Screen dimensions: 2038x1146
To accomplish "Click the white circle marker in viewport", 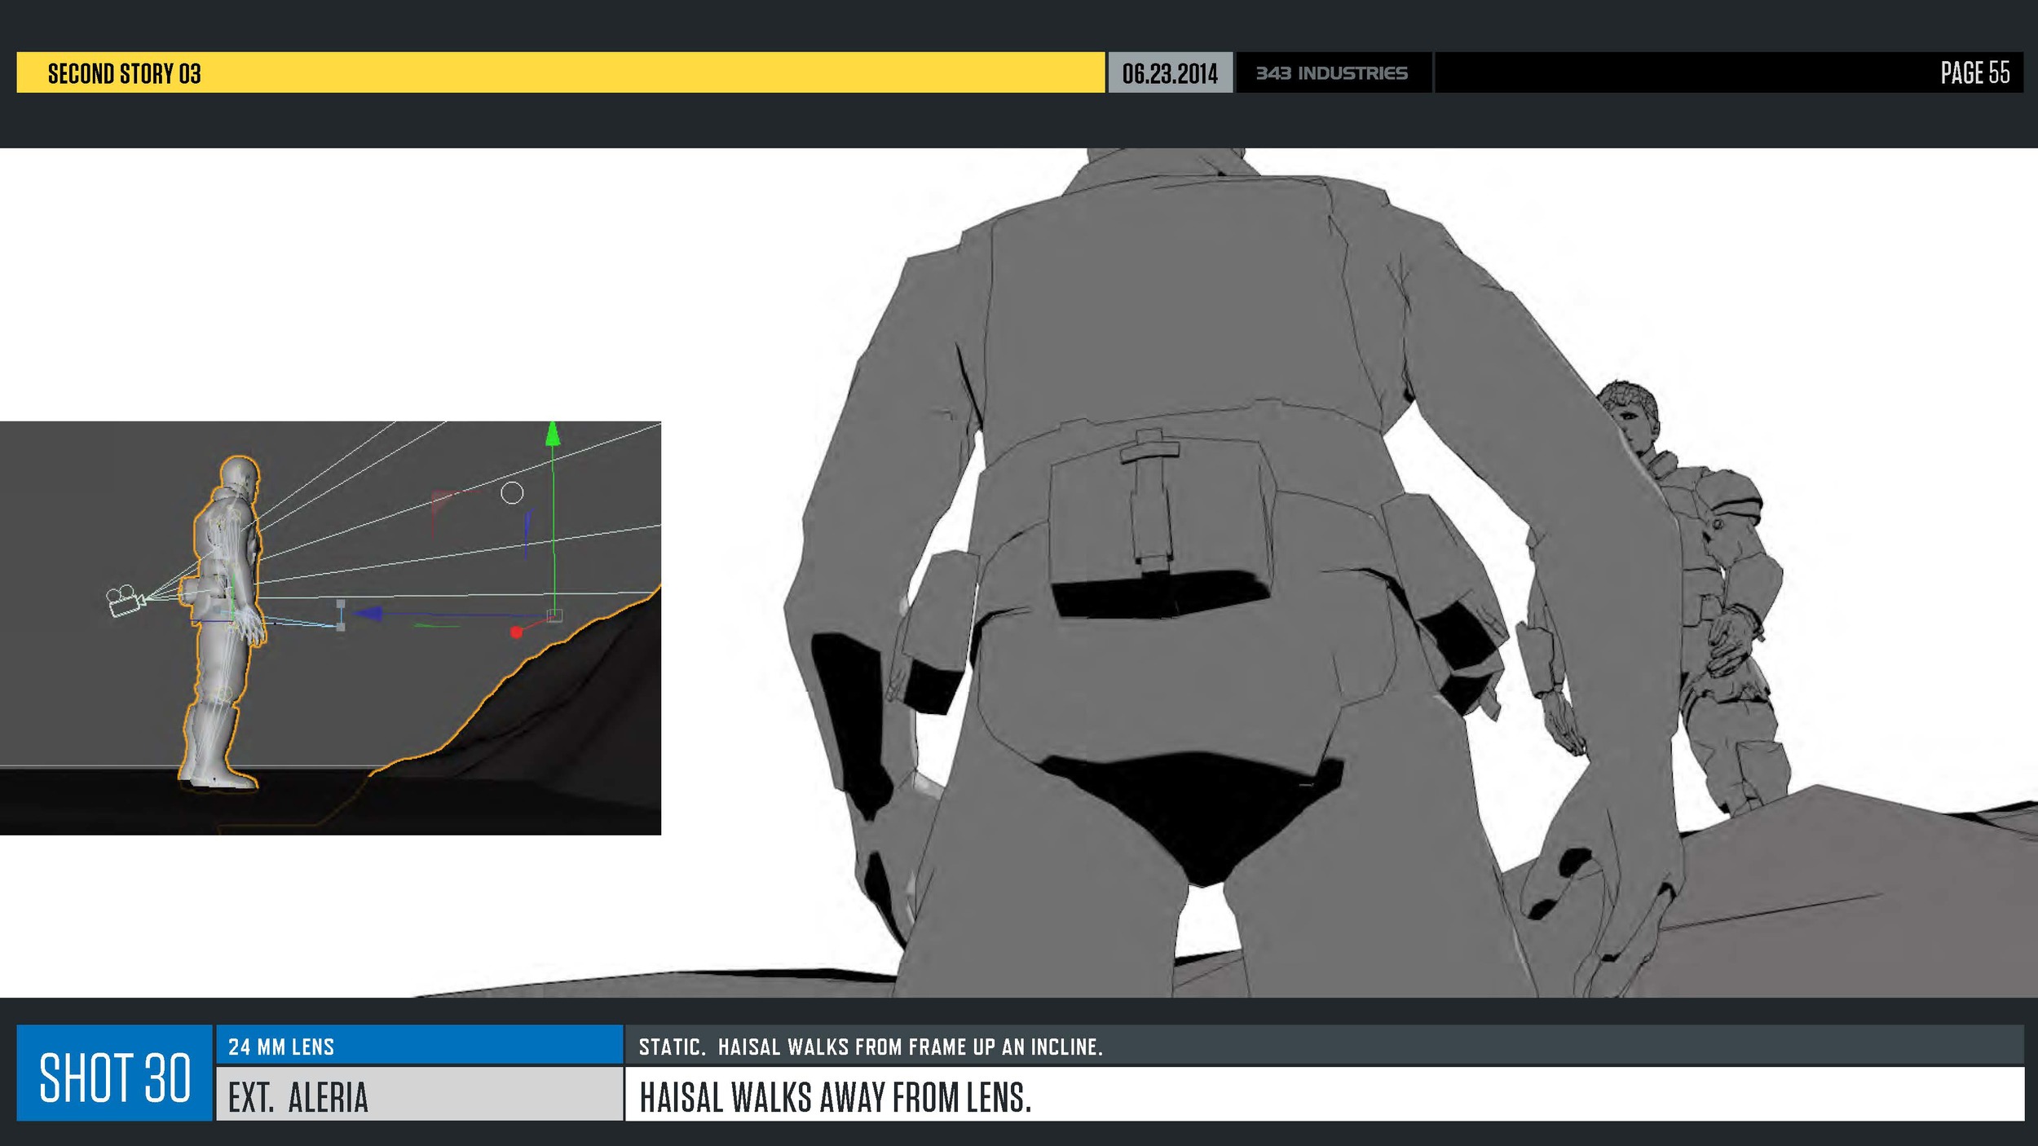I will (512, 492).
